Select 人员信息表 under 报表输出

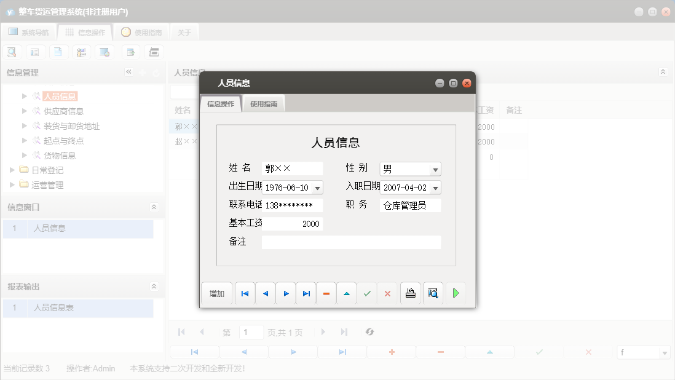pos(53,308)
